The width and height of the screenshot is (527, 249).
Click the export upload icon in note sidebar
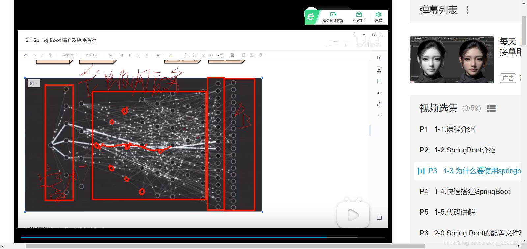coord(379,104)
